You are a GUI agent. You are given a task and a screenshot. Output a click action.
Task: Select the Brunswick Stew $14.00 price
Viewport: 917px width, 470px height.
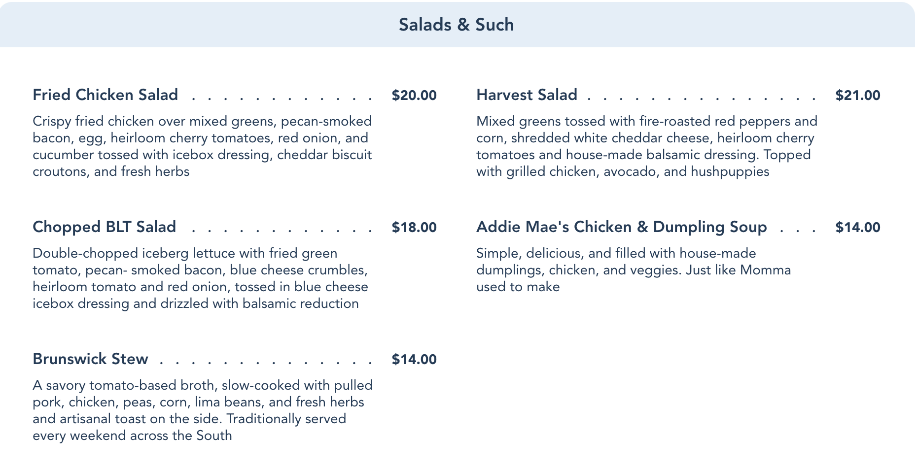tap(414, 359)
